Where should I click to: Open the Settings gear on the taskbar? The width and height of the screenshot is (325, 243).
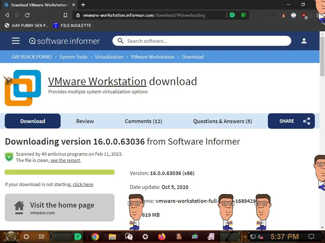145,237
